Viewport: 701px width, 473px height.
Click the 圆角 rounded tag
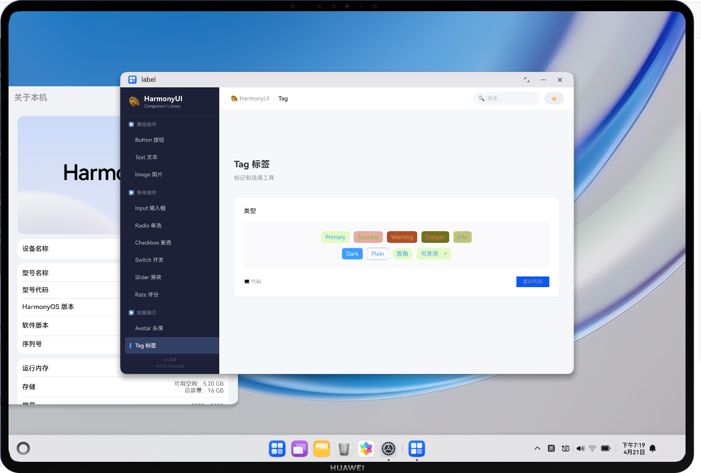pyautogui.click(x=402, y=254)
